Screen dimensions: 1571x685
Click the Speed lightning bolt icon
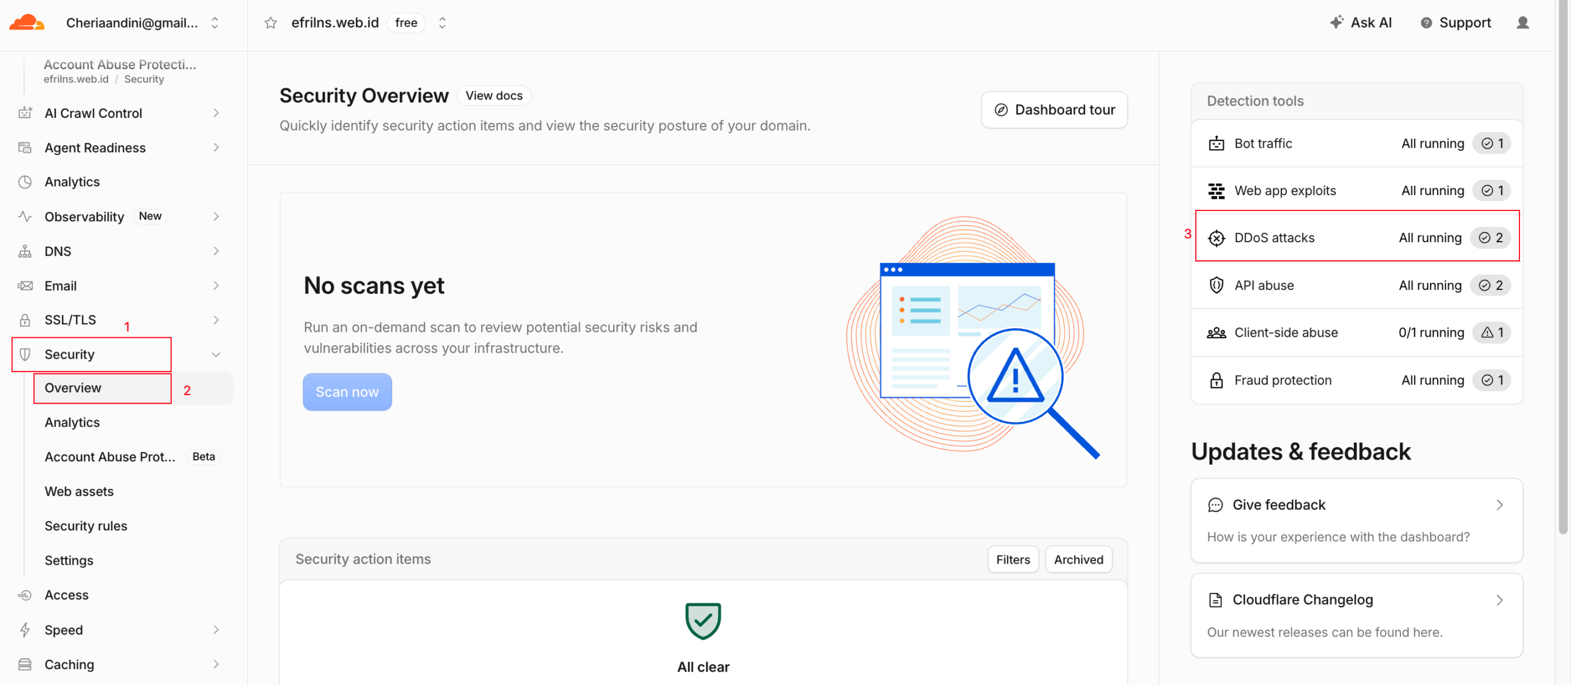25,630
